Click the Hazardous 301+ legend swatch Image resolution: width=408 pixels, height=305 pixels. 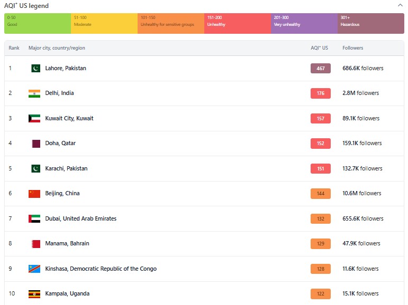pos(371,24)
